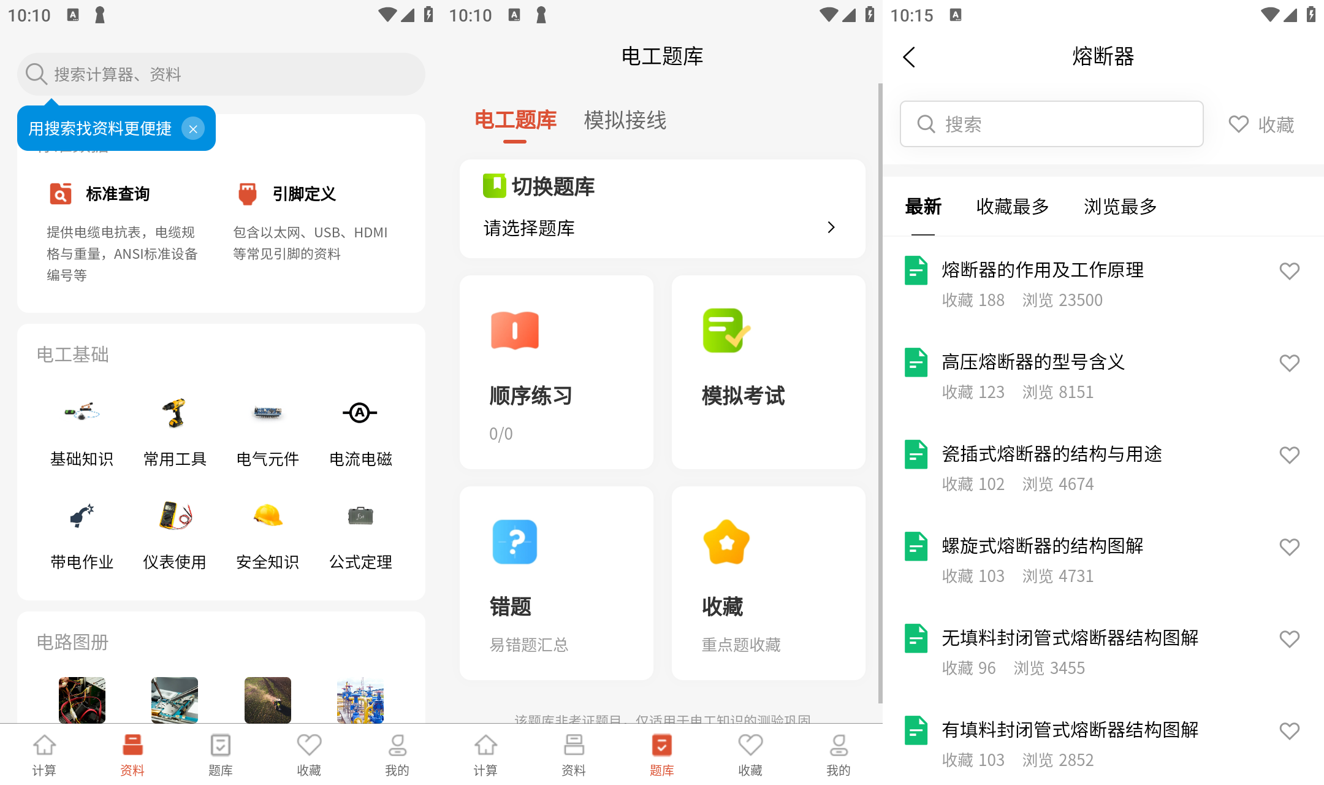Favorite 熔断器的作用及工作原理 with heart
This screenshot has height=785, width=1324.
[1289, 271]
